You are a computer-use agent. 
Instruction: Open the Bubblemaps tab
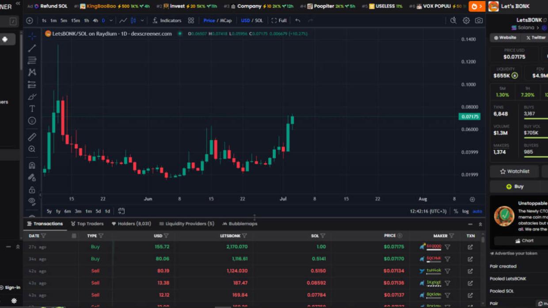(240, 224)
